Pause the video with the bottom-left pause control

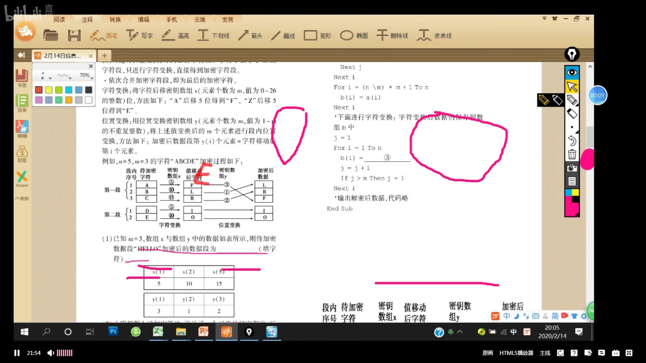16,353
